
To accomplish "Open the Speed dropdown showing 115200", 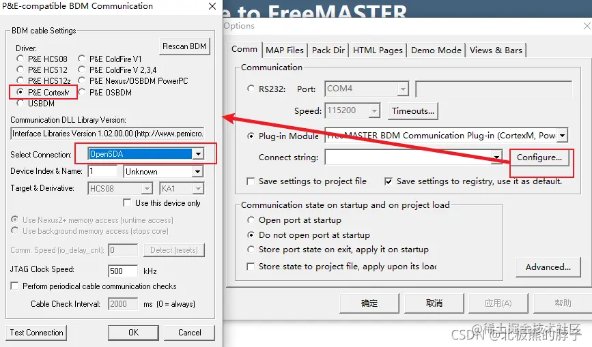I will (x=374, y=110).
